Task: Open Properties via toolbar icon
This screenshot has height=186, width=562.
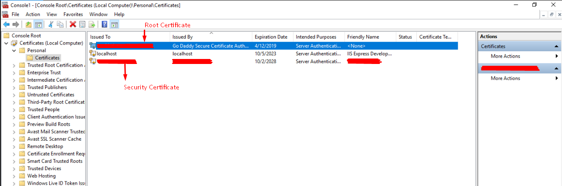Action: coord(82,24)
